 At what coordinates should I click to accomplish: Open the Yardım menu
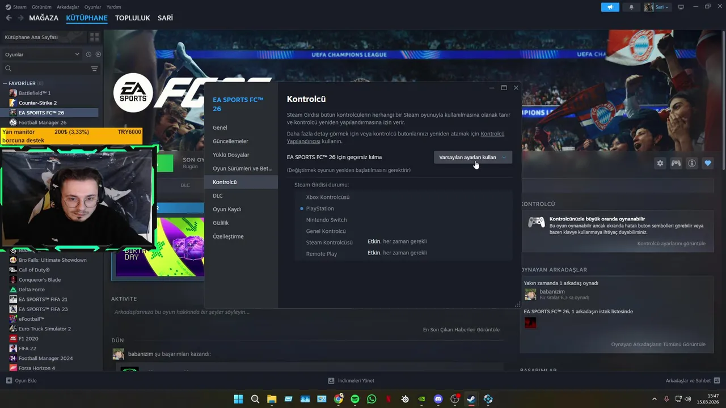click(x=114, y=7)
